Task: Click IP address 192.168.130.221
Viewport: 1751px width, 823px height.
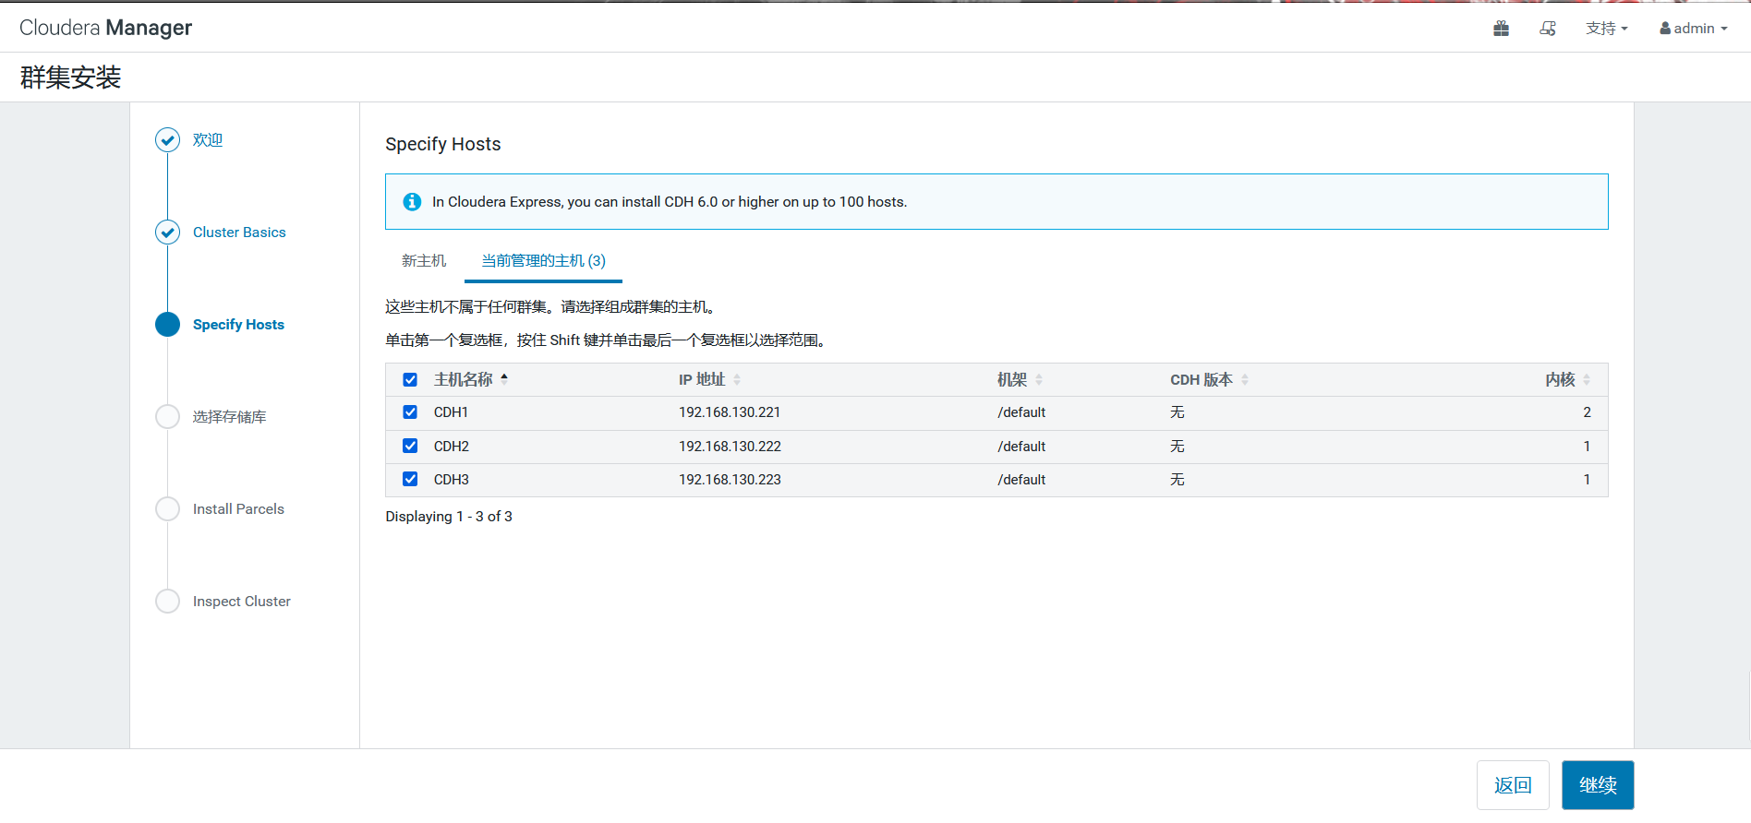Action: [x=730, y=412]
